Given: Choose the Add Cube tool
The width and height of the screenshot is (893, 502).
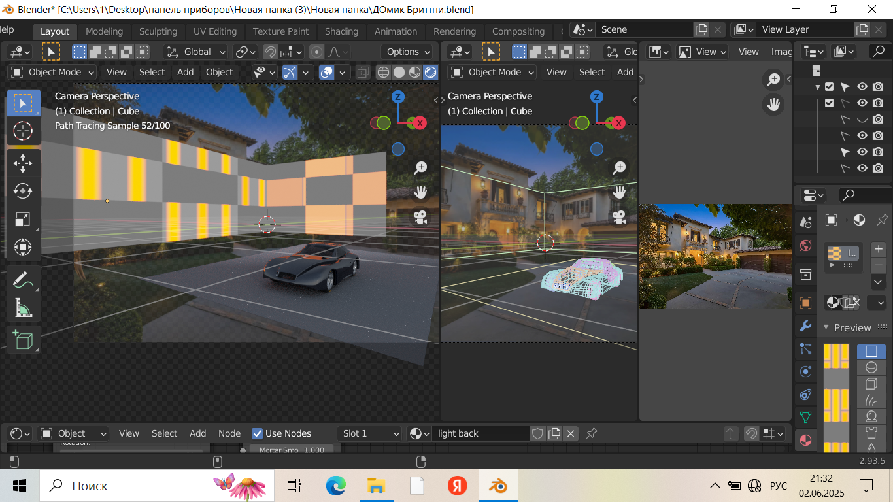Looking at the screenshot, I should coord(23,341).
